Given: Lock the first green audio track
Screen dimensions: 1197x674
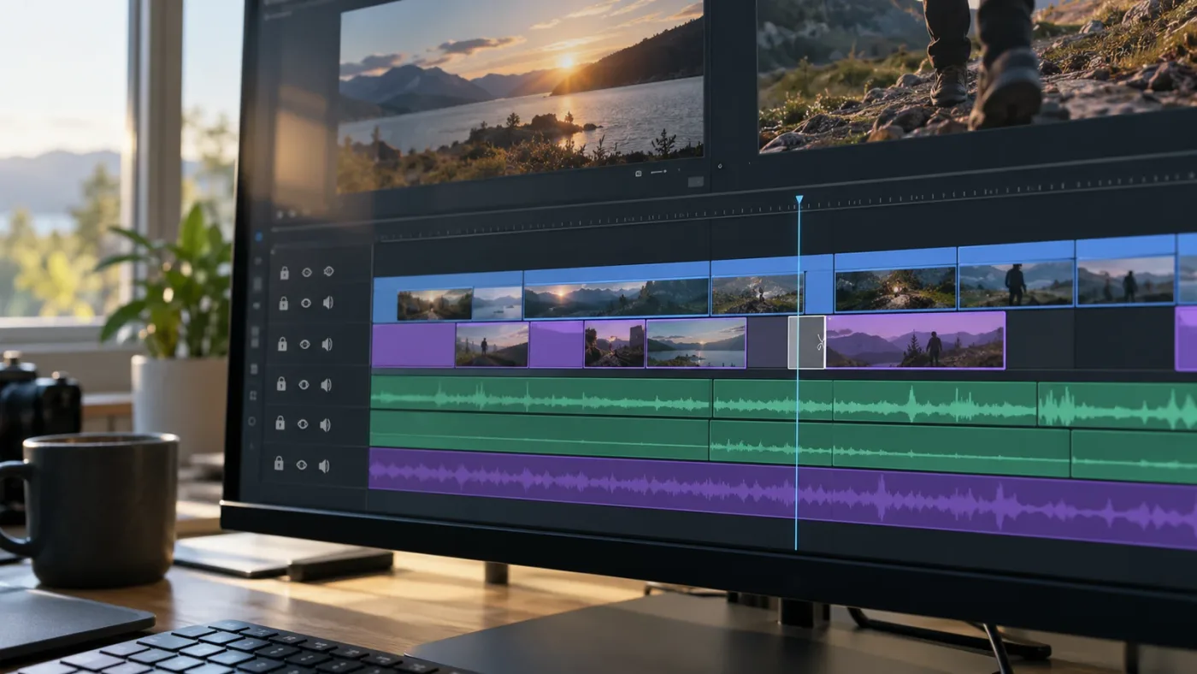Looking at the screenshot, I should tap(280, 384).
